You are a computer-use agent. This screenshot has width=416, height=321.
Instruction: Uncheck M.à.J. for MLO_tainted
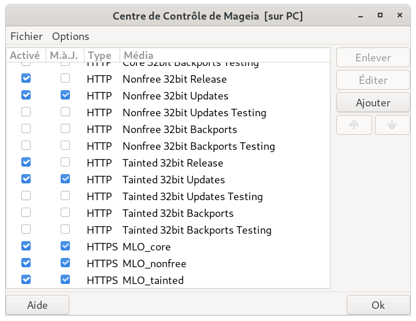(x=65, y=279)
